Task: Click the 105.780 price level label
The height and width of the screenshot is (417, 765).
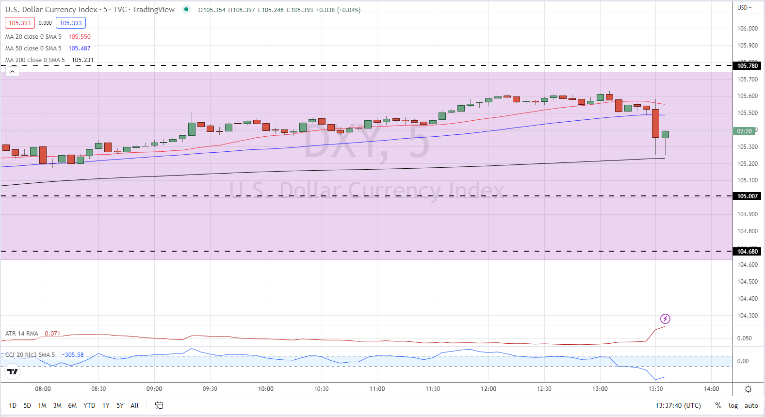Action: (747, 66)
